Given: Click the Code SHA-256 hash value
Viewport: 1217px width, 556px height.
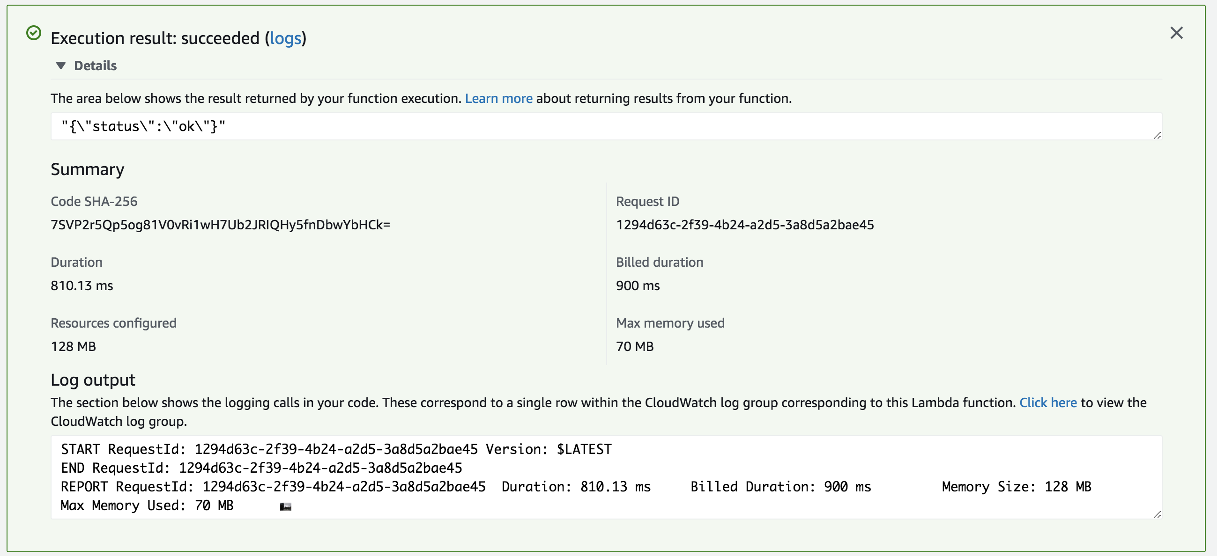Looking at the screenshot, I should tap(220, 225).
